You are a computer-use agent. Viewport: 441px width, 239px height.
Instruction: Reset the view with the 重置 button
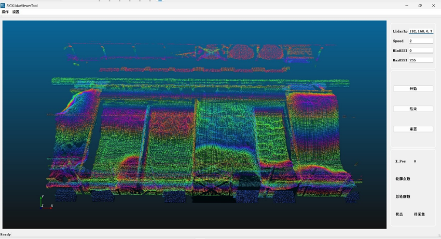point(413,129)
